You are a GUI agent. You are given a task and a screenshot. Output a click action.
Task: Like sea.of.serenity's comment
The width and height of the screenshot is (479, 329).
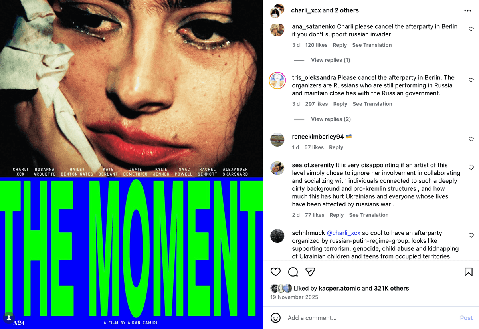pos(471,168)
